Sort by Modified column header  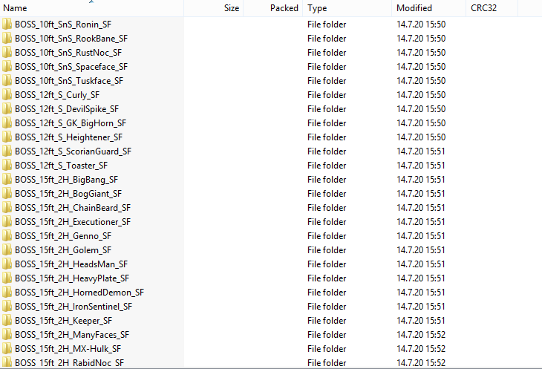point(414,8)
